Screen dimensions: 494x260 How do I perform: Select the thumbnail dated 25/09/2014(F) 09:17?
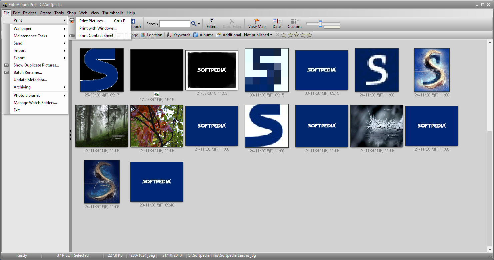coord(102,70)
